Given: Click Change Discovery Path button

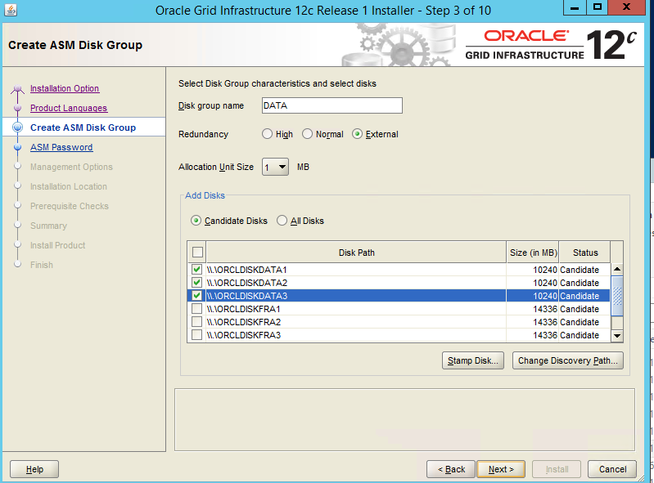Looking at the screenshot, I should coord(568,360).
